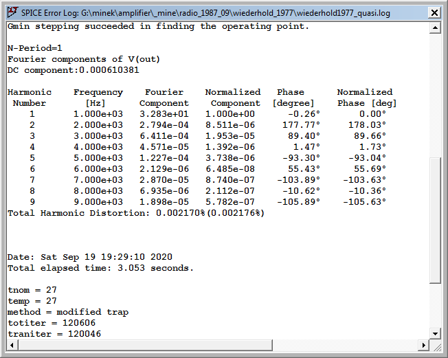Click the 'Fourier Component' column header
Screen dimensions: 448x358
click(x=164, y=98)
